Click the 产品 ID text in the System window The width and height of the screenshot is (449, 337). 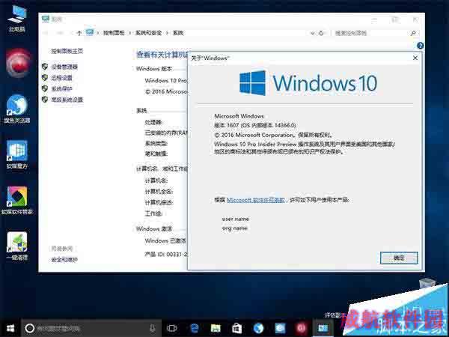point(166,254)
